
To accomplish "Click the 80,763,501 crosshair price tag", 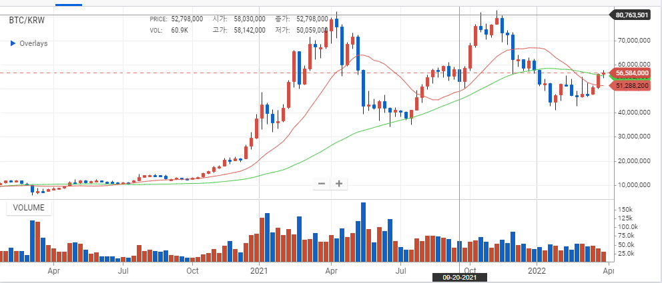I will point(631,15).
